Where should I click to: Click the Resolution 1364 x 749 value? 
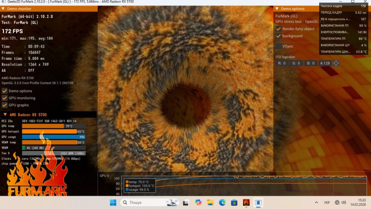pyautogui.click(x=38, y=64)
